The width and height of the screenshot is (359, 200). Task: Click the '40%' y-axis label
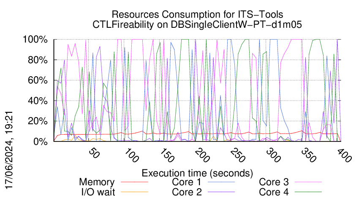pos(38,101)
